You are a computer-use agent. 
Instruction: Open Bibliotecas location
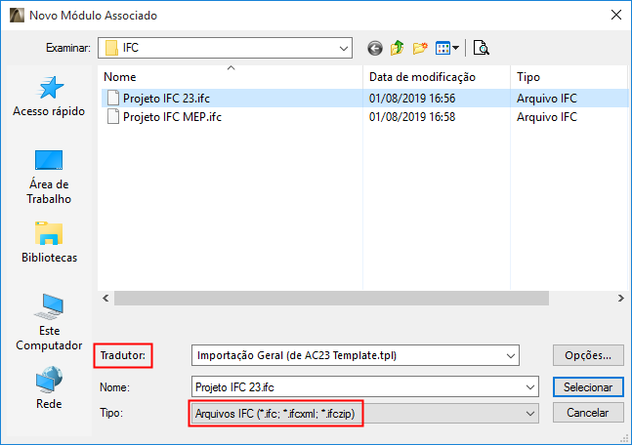pyautogui.click(x=49, y=243)
